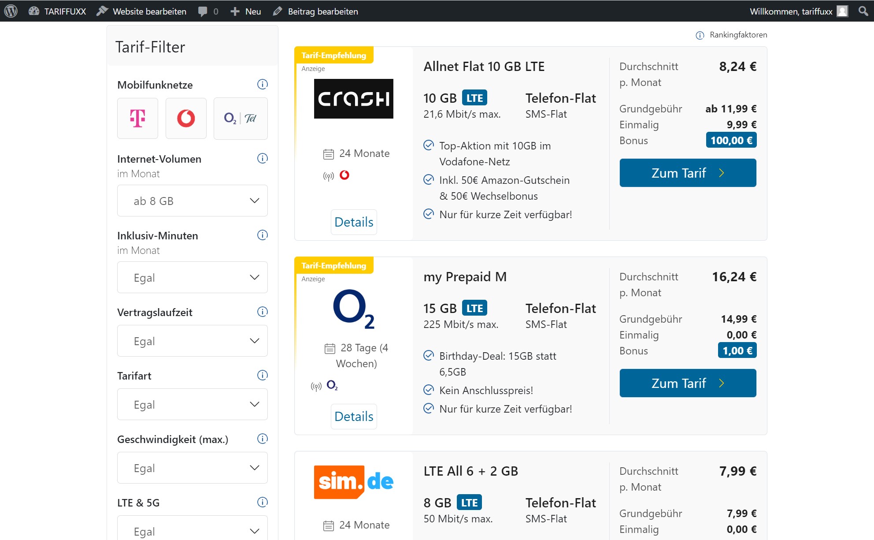This screenshot has height=540, width=874.
Task: Open the Geschwindigkeit (max.) dropdown
Action: (x=193, y=468)
